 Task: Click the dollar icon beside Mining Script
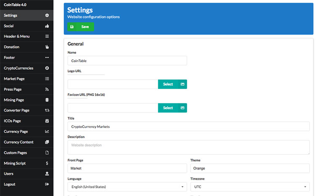coord(47,163)
